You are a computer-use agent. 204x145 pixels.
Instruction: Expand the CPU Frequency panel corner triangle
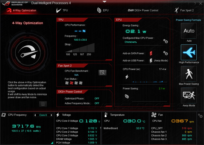pyautogui.click(x=52, y=143)
